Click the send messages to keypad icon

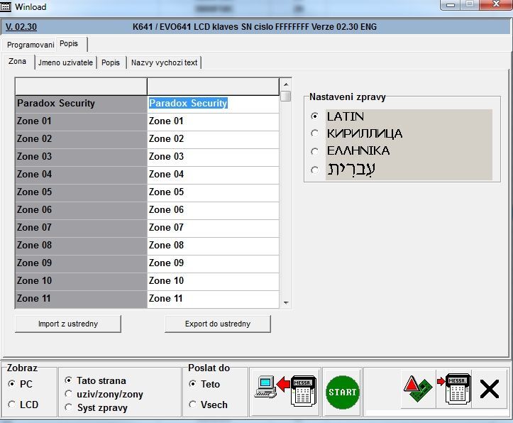(453, 390)
